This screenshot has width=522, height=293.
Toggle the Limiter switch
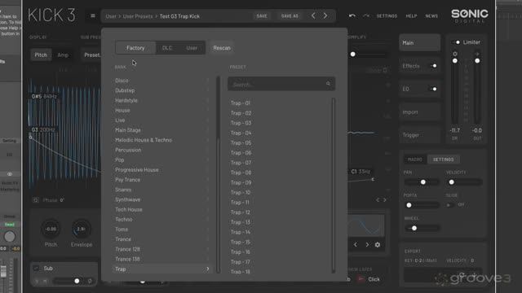click(456, 42)
